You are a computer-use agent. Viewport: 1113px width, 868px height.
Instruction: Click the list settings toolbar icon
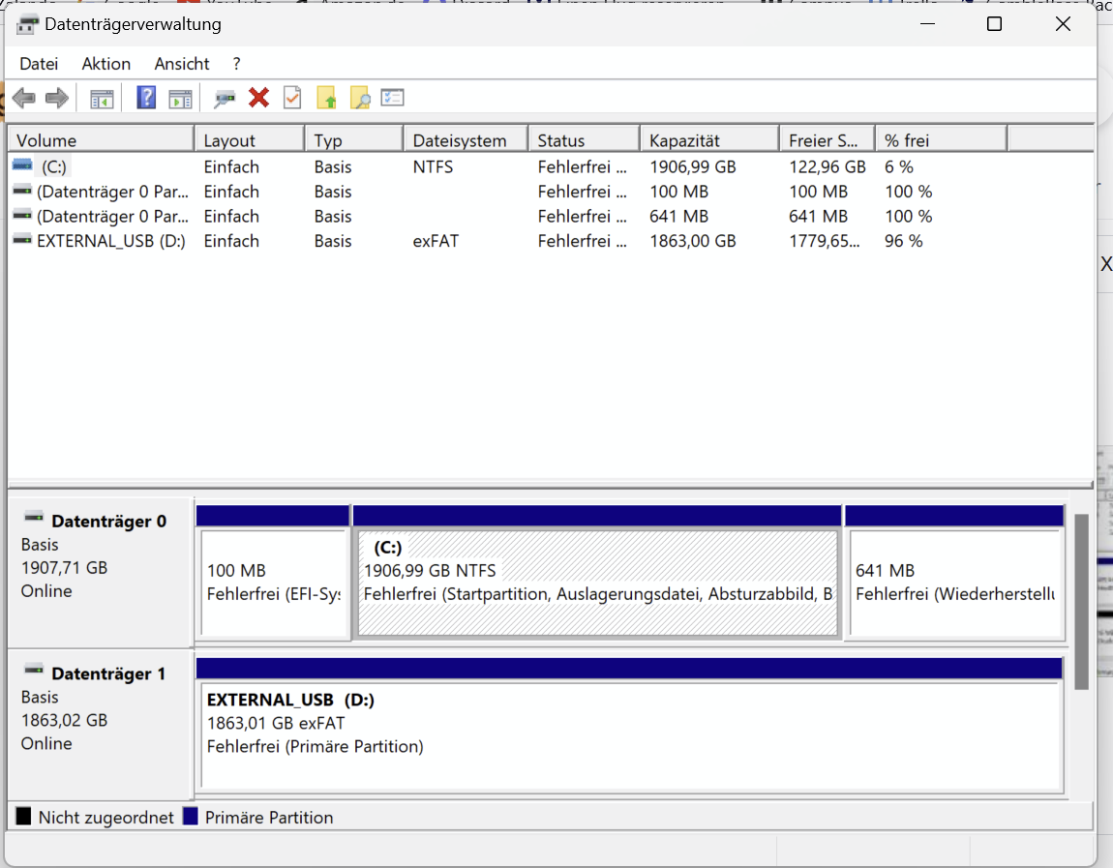point(393,97)
